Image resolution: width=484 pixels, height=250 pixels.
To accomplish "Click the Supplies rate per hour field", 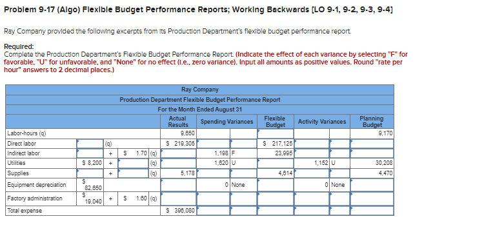I will [x=134, y=173].
